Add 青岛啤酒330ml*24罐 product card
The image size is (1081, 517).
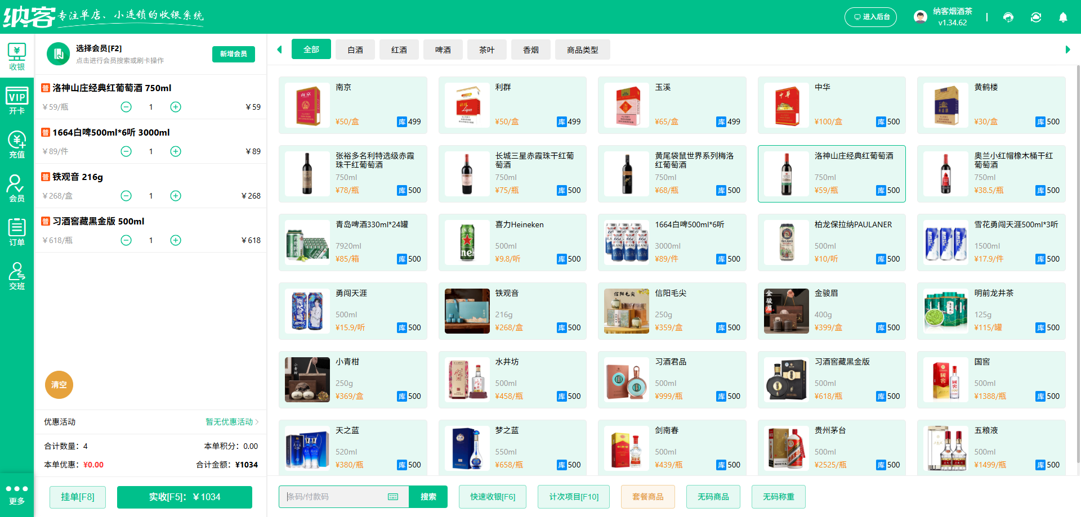pyautogui.click(x=353, y=242)
